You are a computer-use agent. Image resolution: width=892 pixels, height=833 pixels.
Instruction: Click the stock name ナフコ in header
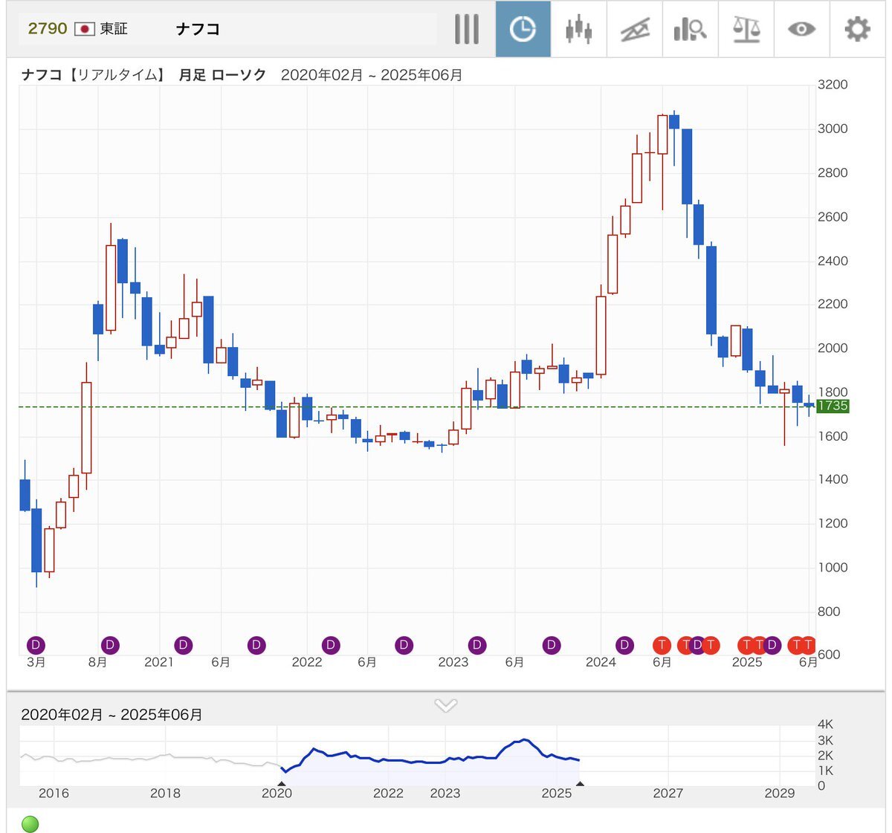click(198, 29)
